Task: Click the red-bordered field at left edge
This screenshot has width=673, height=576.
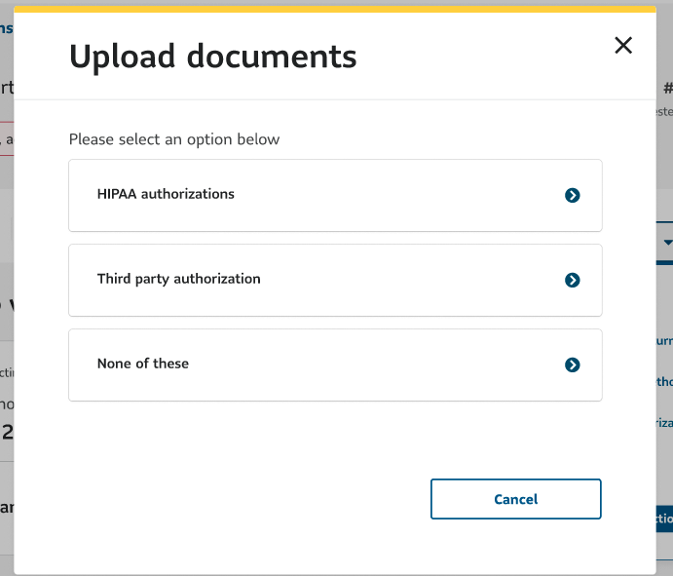Action: coord(6,136)
